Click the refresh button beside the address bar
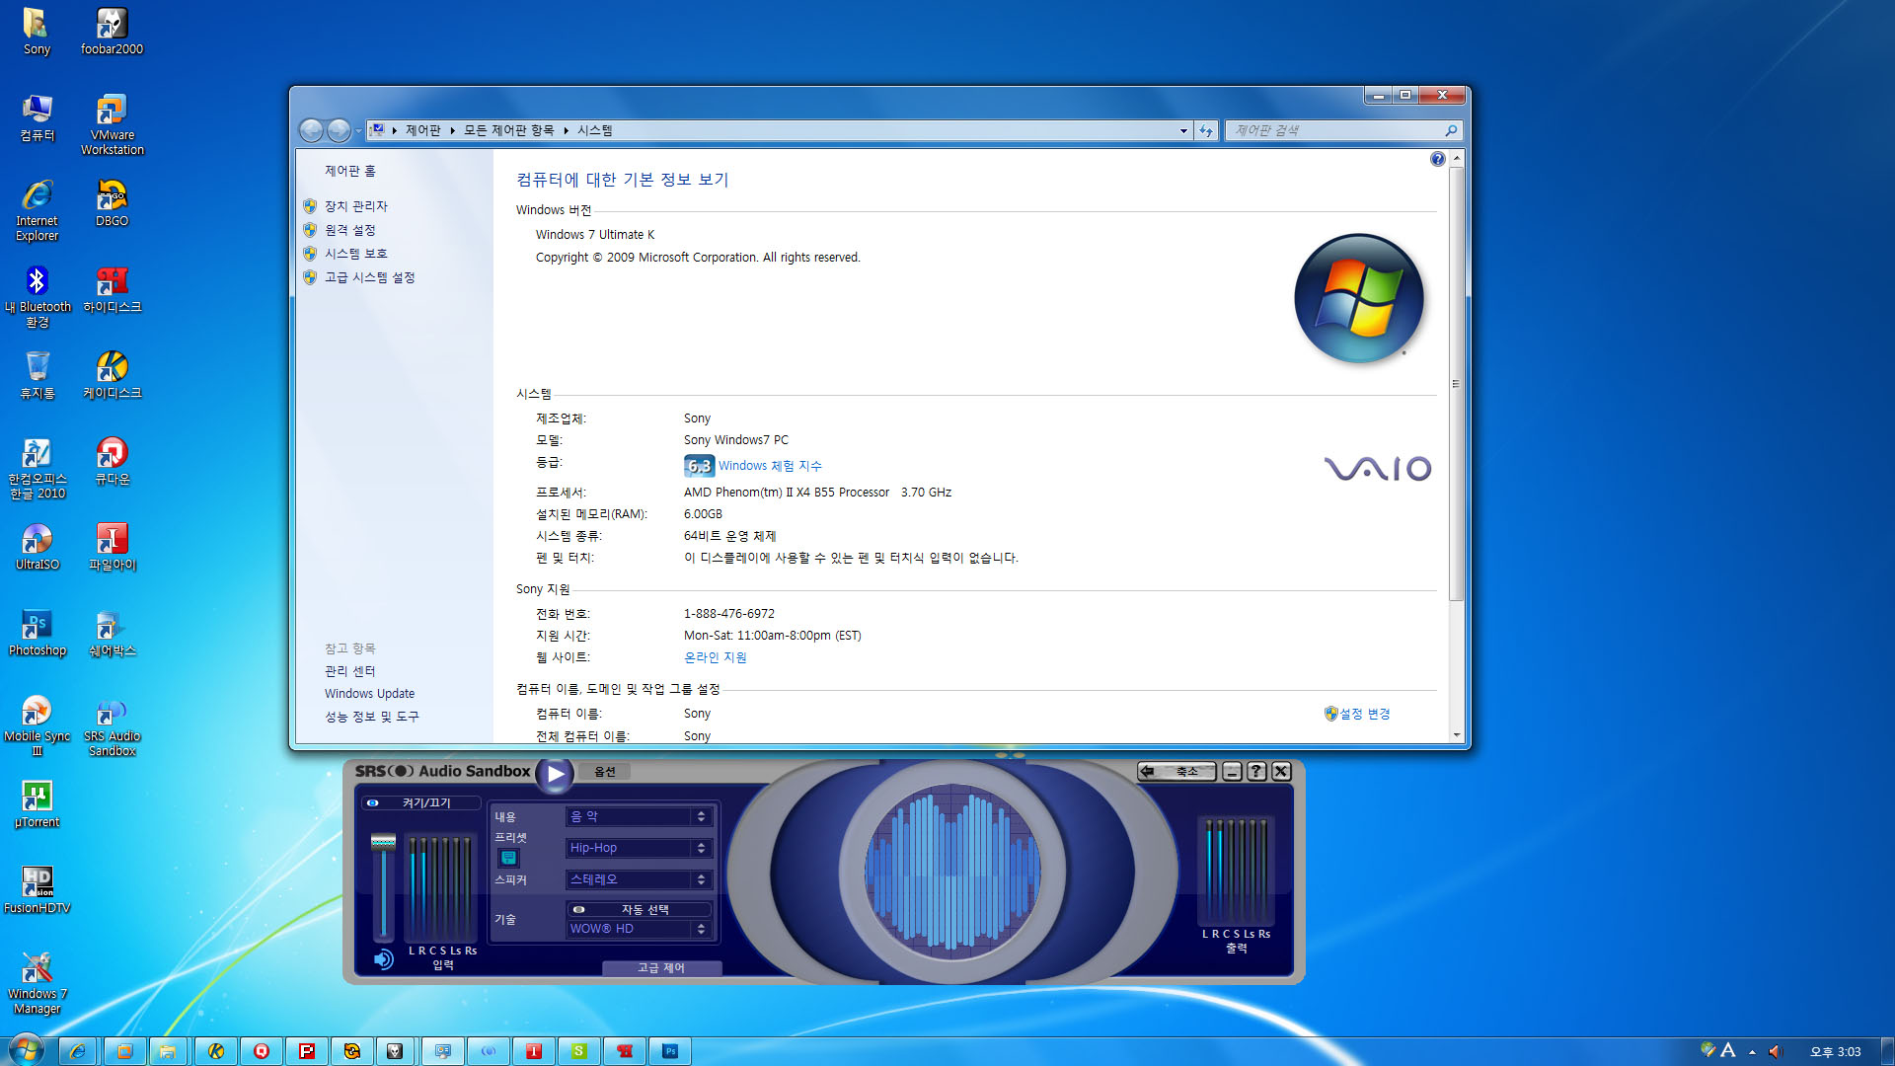Viewport: 1895px width, 1066px height. pos(1205,130)
